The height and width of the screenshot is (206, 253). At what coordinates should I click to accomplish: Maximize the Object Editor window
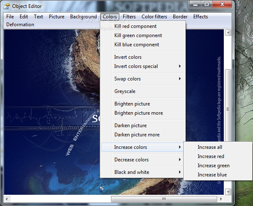coord(207,5)
